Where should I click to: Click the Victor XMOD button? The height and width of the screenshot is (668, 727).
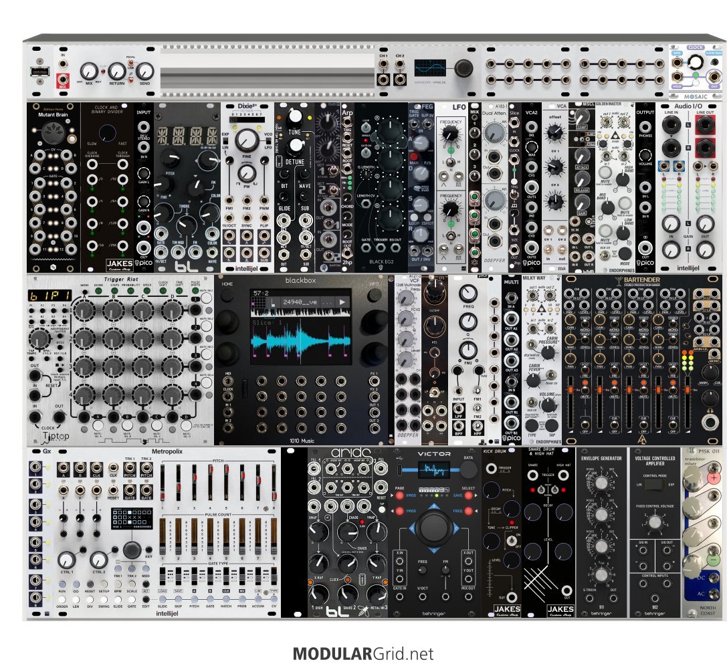coord(400,495)
